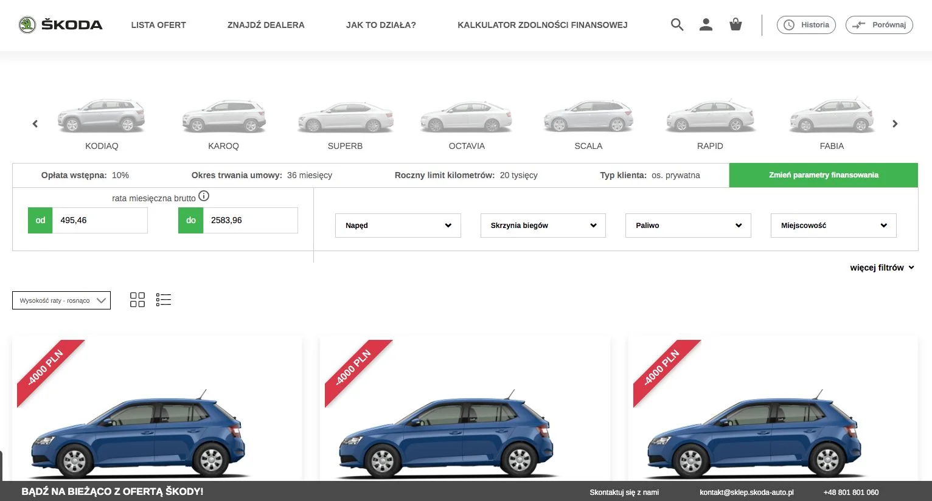
Task: Click the kontakt@sklep.skoda-auto.pl email link
Action: click(x=746, y=492)
